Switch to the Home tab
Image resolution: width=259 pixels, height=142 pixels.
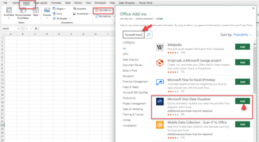click(16, 3)
